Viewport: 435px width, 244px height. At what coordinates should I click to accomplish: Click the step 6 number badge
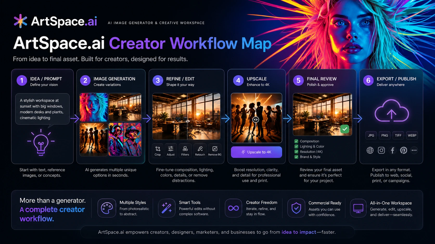coord(368,80)
